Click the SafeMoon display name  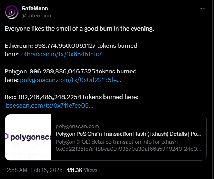pos(35,9)
